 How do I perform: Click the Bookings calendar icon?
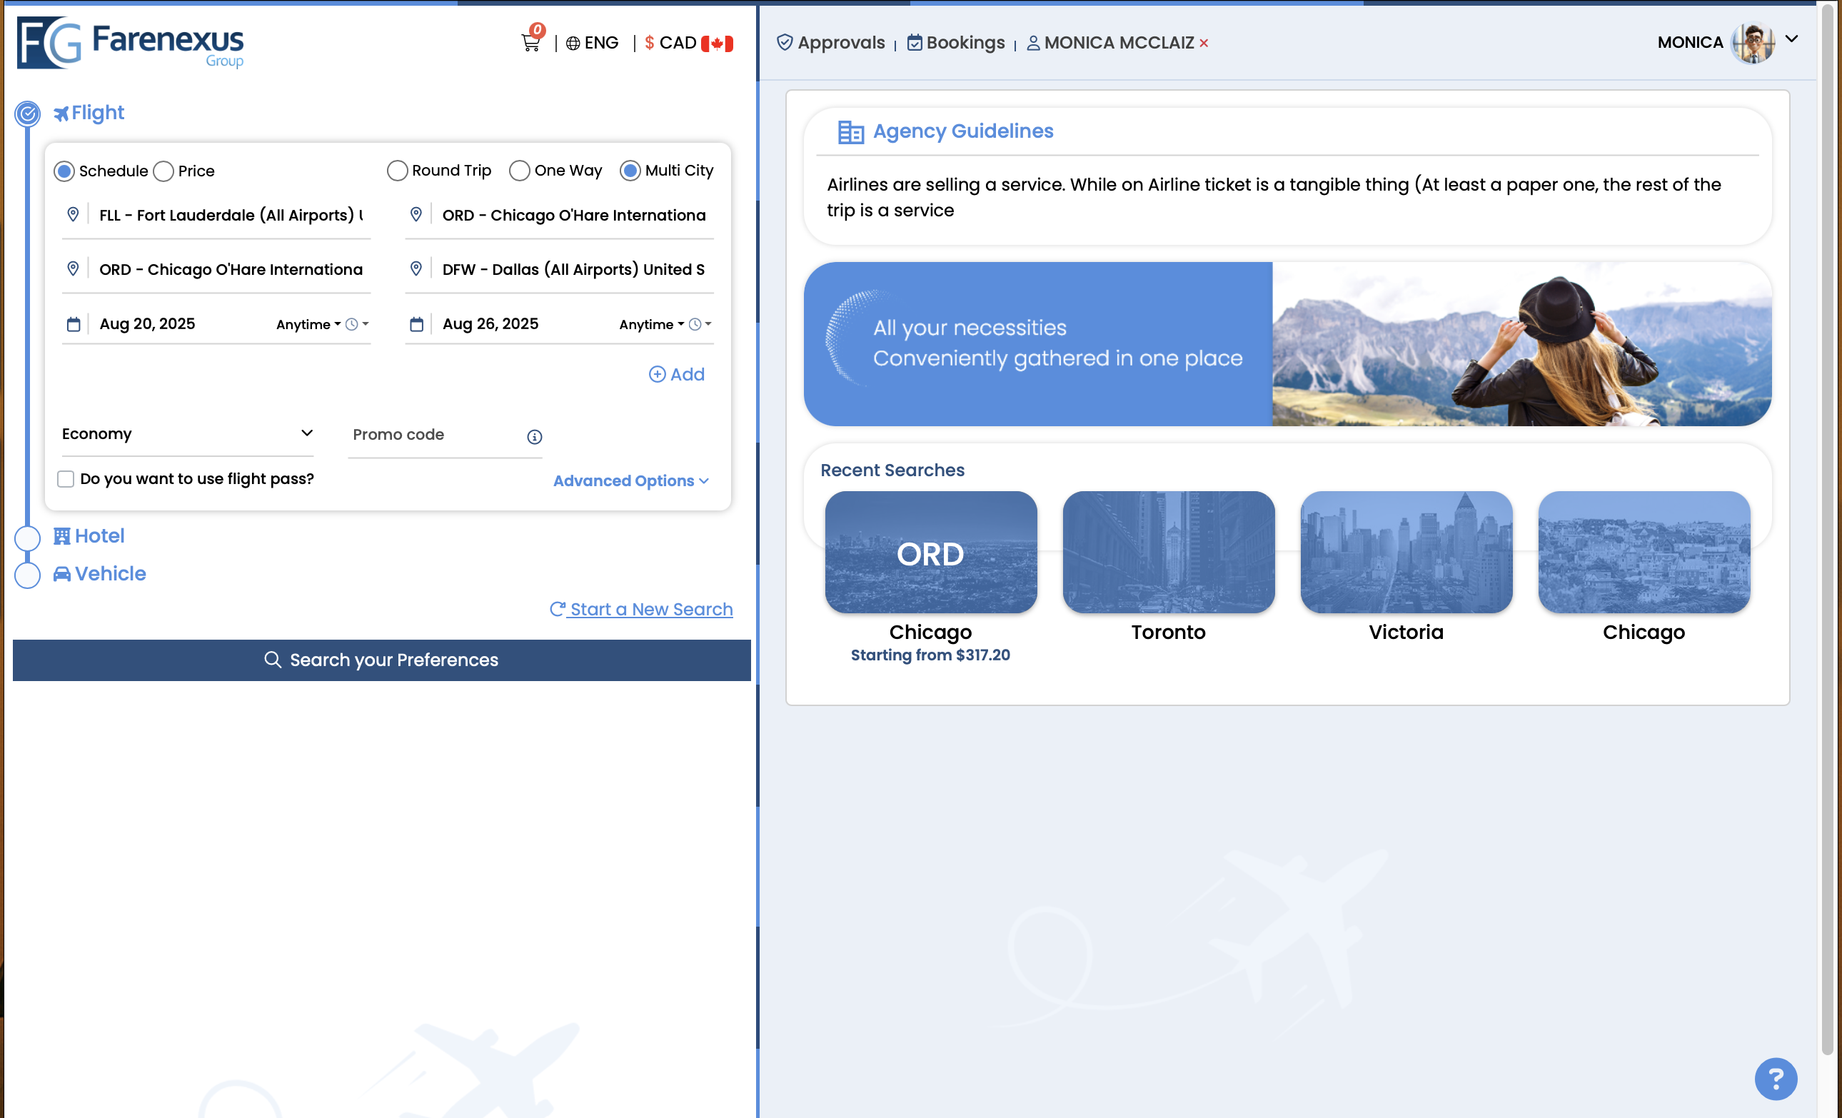tap(915, 43)
